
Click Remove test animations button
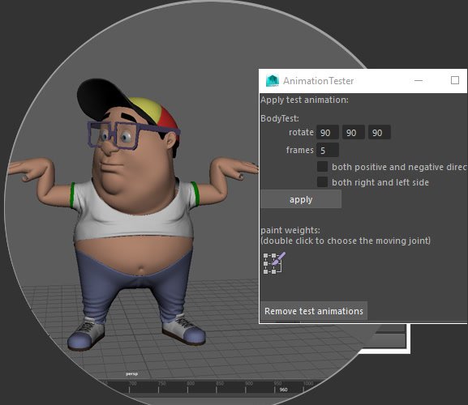coord(314,311)
